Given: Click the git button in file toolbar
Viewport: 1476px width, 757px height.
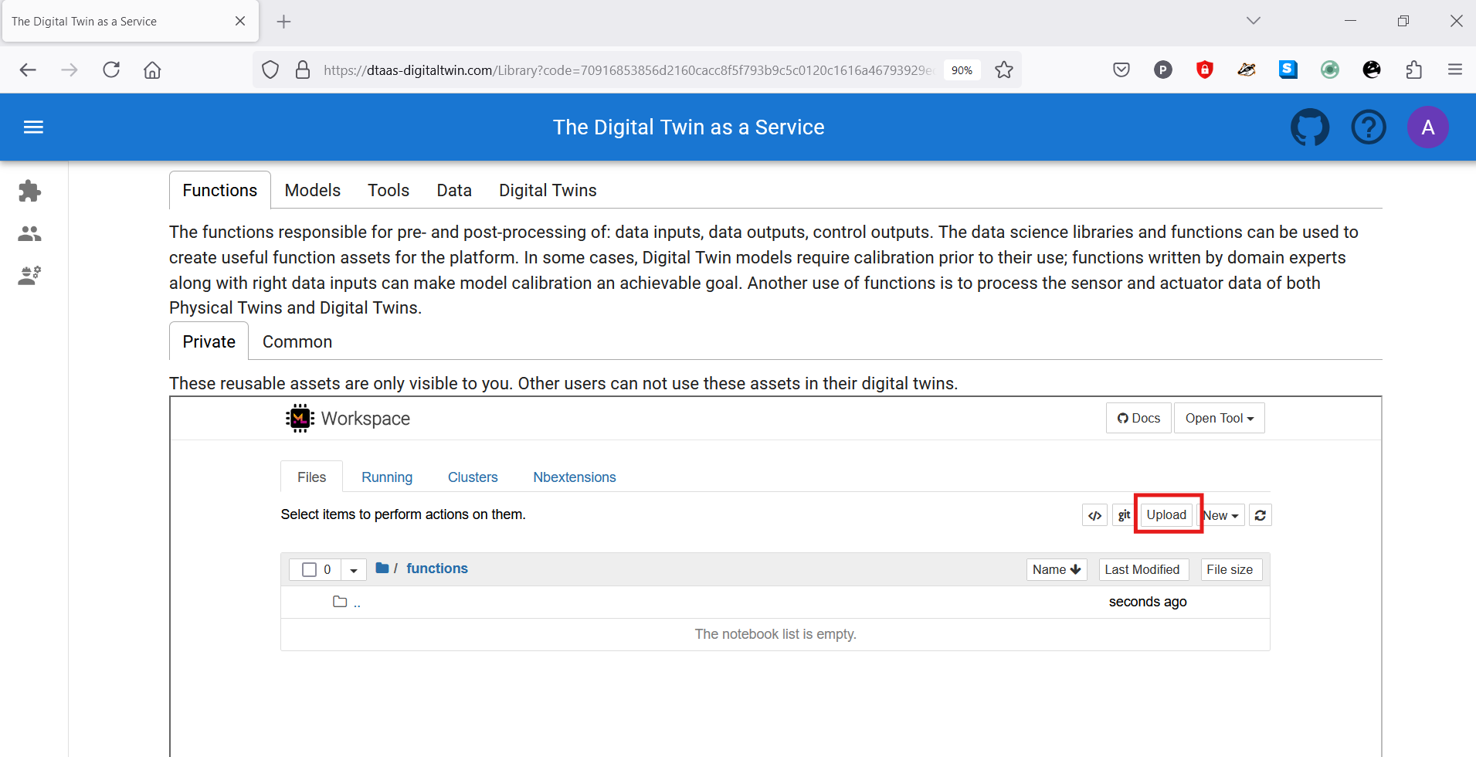Looking at the screenshot, I should tap(1124, 515).
